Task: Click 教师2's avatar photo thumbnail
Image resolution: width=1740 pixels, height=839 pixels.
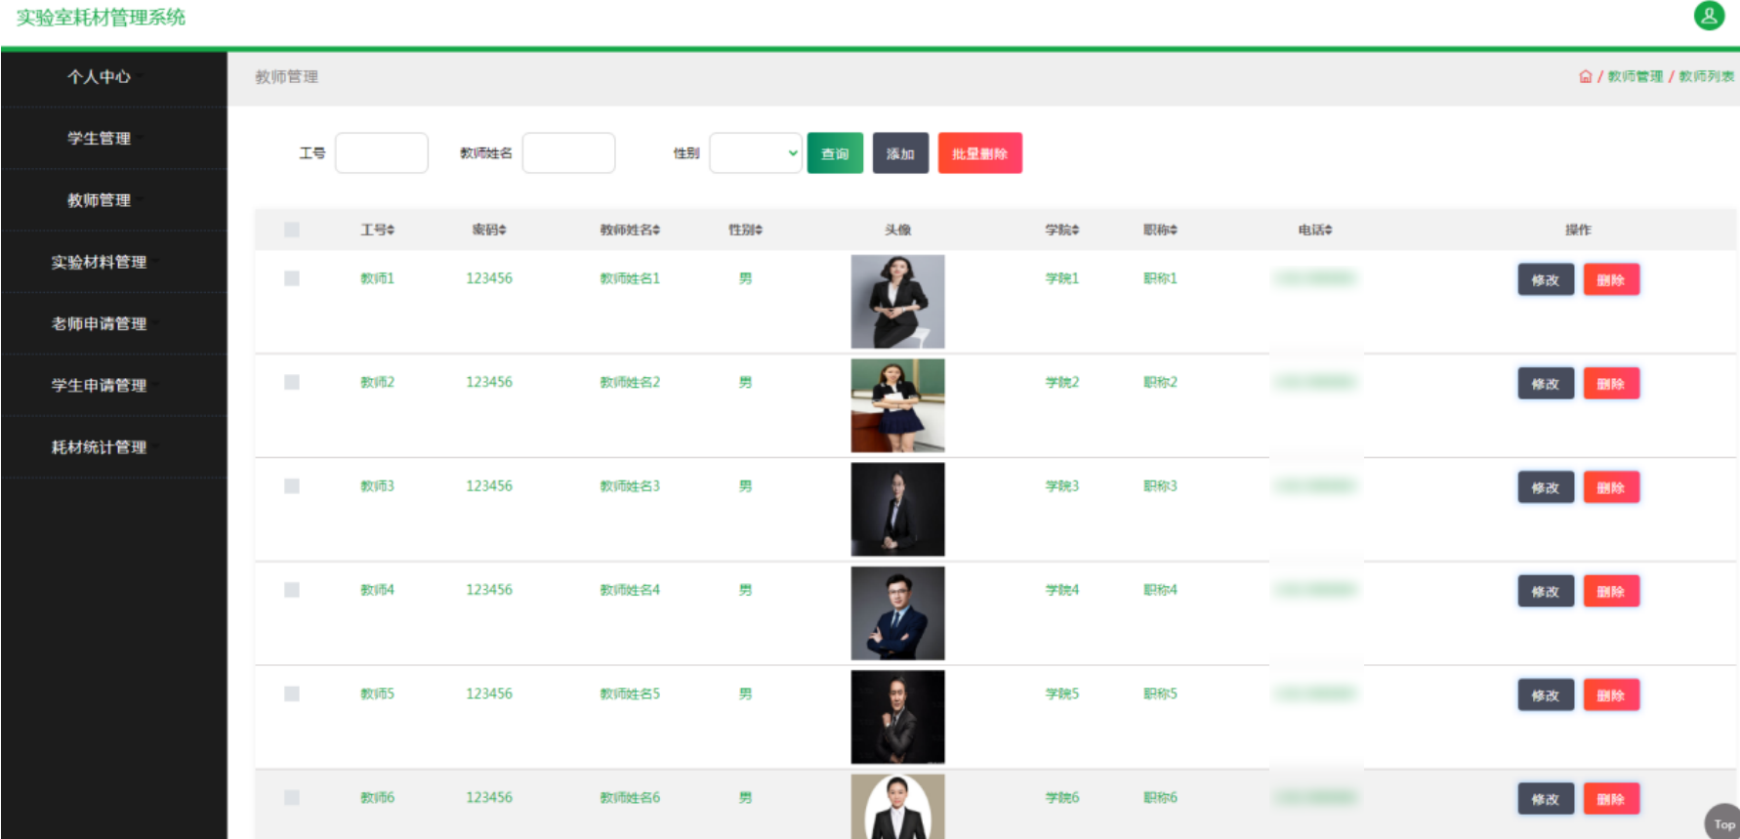Action: (897, 405)
